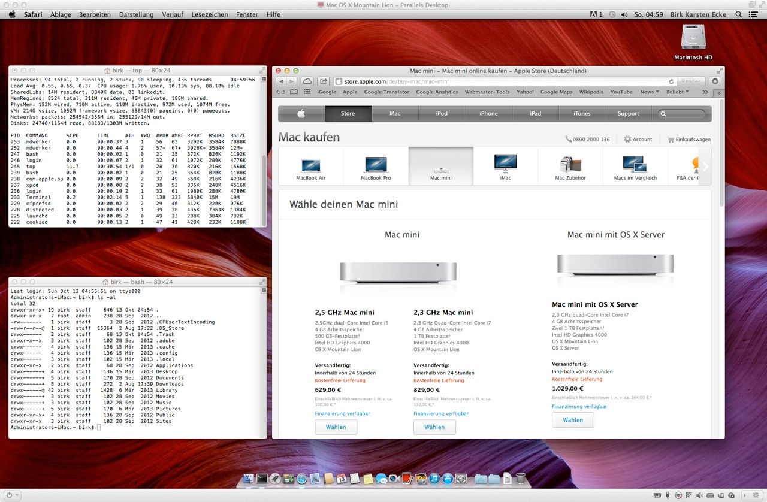Viewport: 767px width, 502px height.
Task: Open Finder from the Dock
Action: [249, 479]
